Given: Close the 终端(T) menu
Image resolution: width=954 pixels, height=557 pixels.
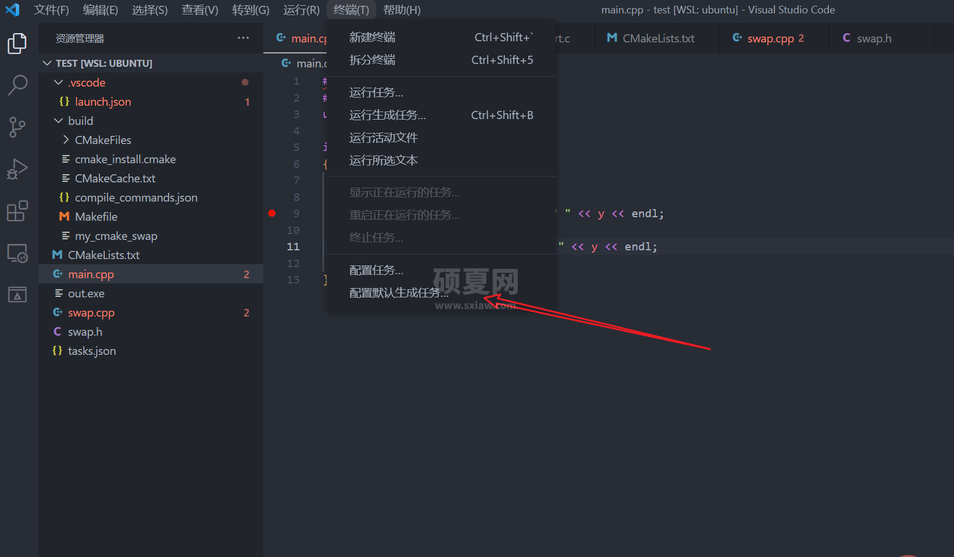Looking at the screenshot, I should (x=351, y=10).
